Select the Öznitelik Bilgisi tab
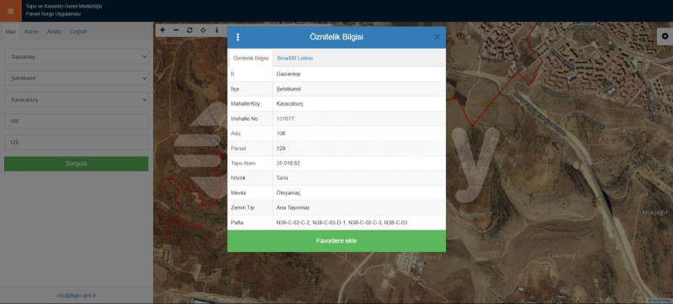673x304 pixels. pos(251,58)
